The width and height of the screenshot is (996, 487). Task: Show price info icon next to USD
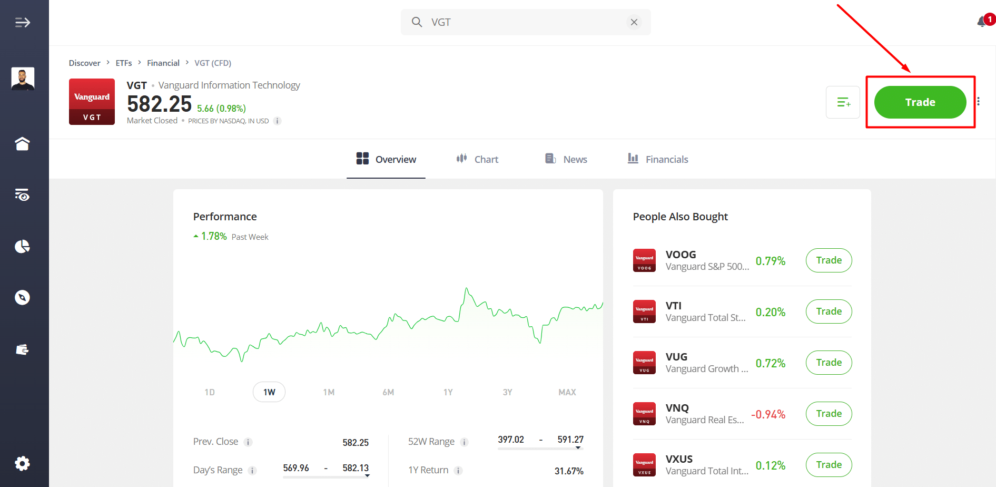[277, 121]
